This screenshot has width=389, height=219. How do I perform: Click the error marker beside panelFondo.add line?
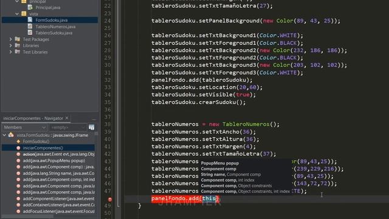(x=110, y=199)
